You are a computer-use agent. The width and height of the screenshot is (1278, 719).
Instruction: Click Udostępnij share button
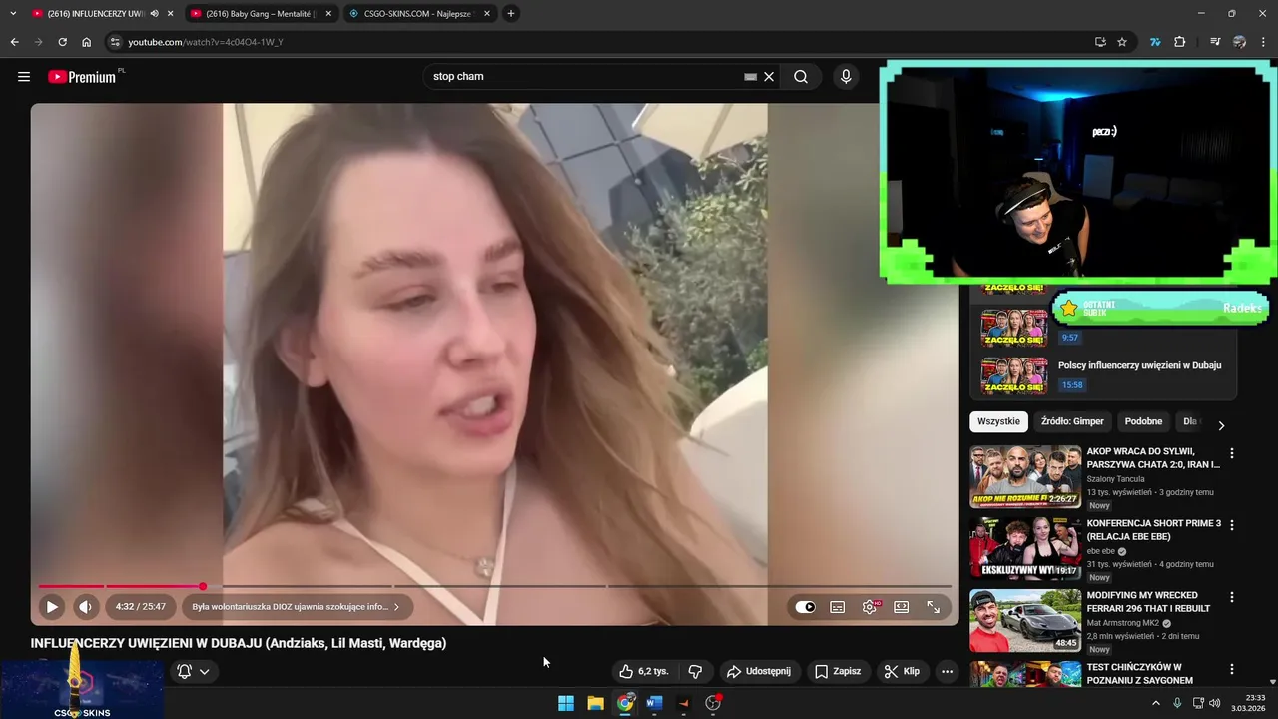pos(759,671)
